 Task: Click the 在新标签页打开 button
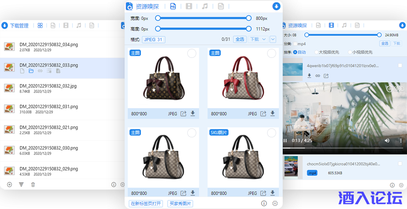146,204
